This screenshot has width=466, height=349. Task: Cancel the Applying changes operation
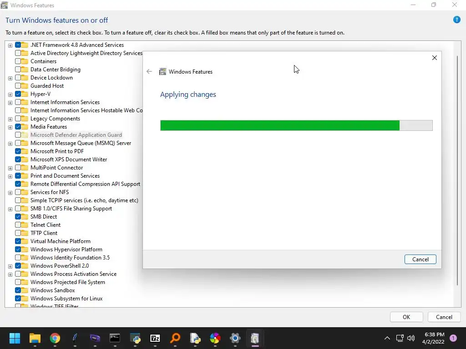click(x=420, y=259)
